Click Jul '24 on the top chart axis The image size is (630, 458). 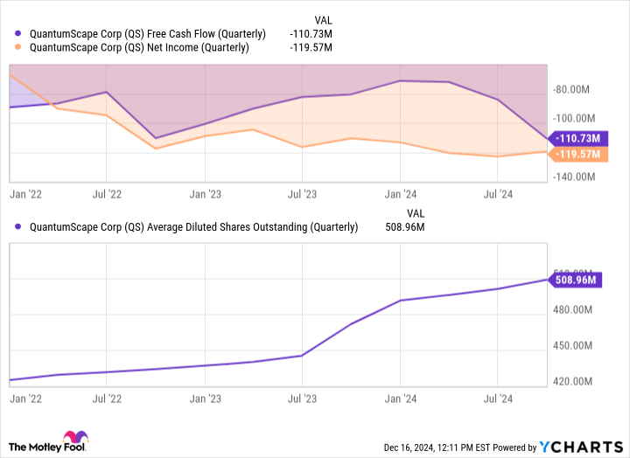[x=498, y=194]
